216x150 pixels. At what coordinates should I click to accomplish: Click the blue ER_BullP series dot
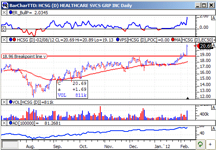coord(11,12)
